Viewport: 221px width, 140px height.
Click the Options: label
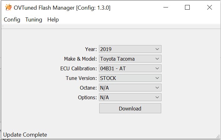[x=87, y=98]
